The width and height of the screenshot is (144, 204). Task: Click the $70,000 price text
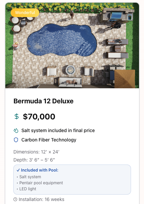[x=39, y=116]
